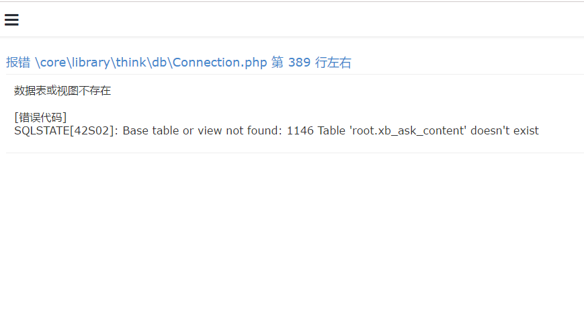584x322 pixels.
Task: Click empty header bar beside hamburger icon
Action: pyautogui.click(x=298, y=19)
